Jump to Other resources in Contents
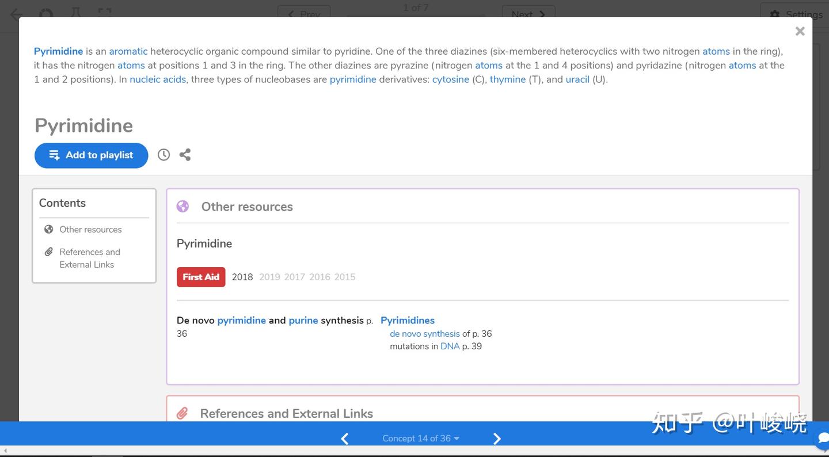 click(90, 229)
